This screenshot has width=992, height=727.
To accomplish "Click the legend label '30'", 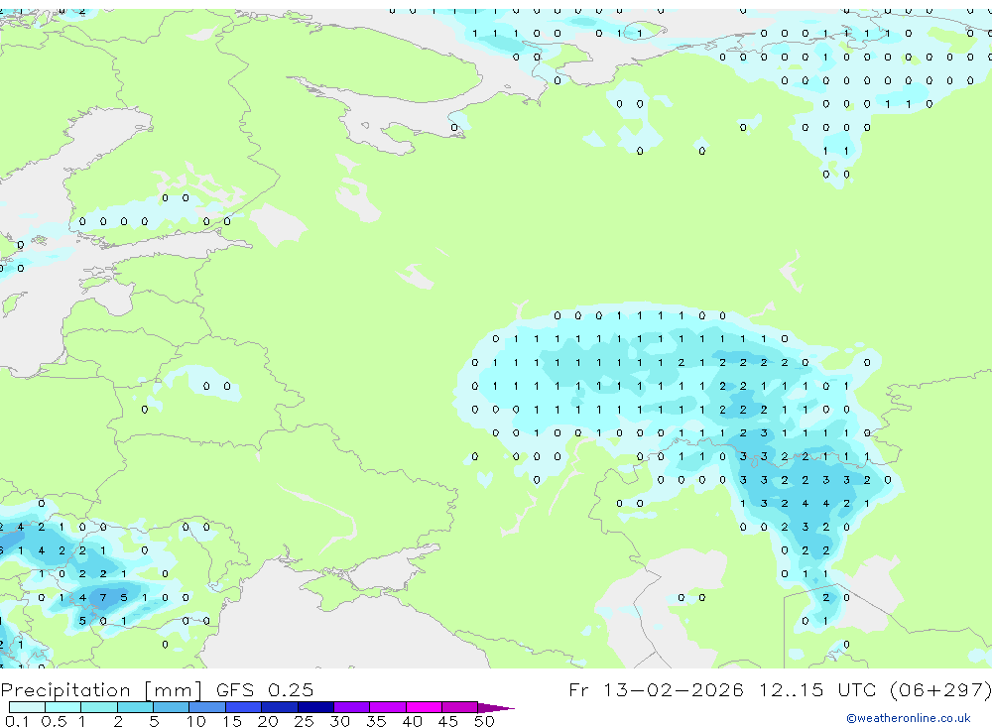I will (x=339, y=721).
